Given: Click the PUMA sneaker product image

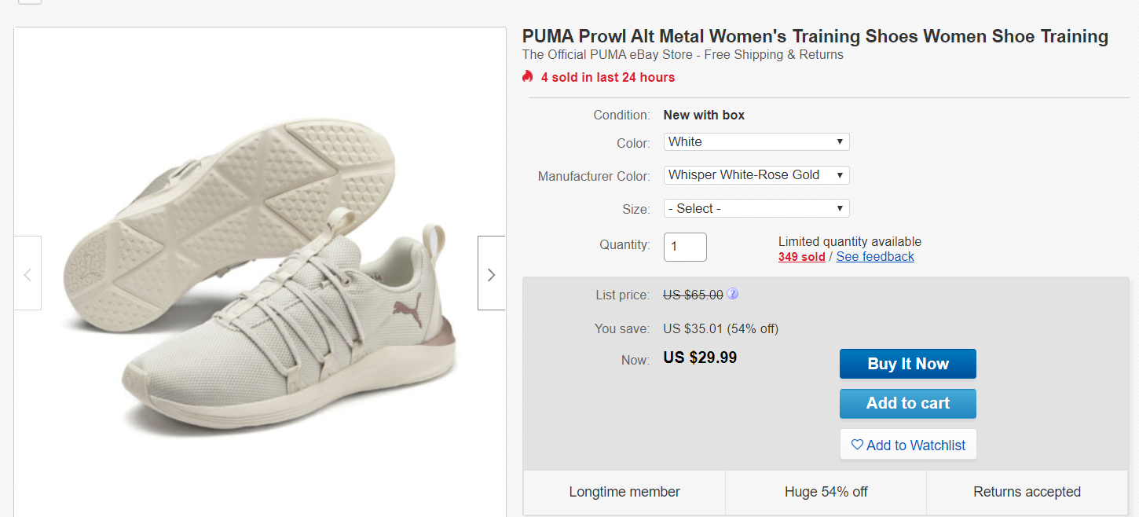Looking at the screenshot, I should (x=259, y=275).
